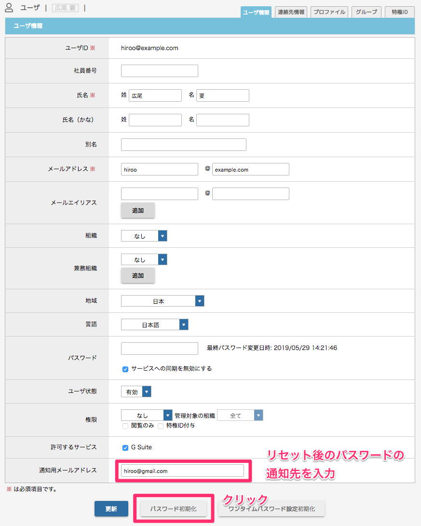The height and width of the screenshot is (526, 421).
Task: Expand the 地域 dropdown showing 日本
Action: click(163, 301)
